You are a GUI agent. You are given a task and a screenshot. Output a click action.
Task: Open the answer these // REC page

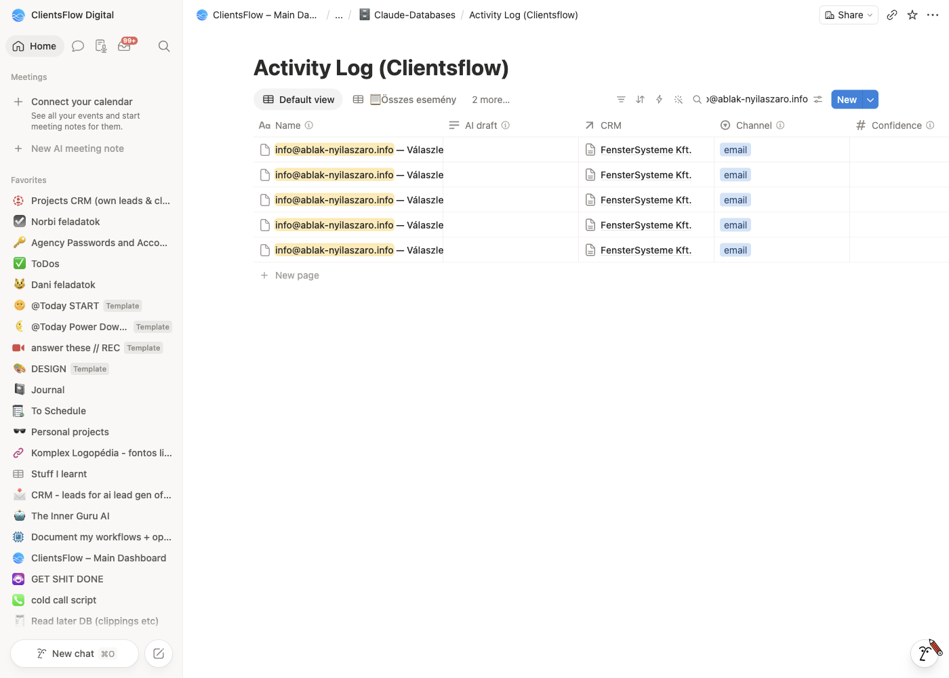click(x=92, y=348)
